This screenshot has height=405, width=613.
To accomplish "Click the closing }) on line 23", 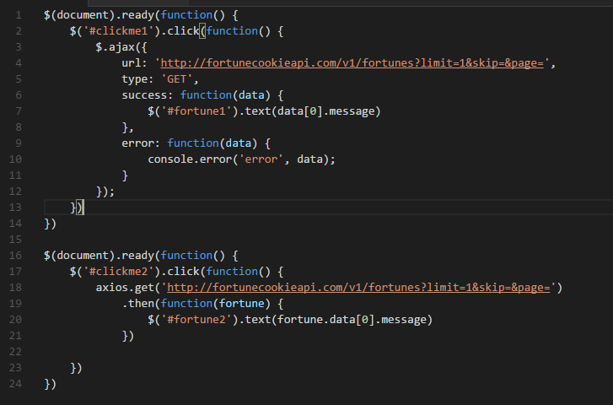I will pos(76,368).
